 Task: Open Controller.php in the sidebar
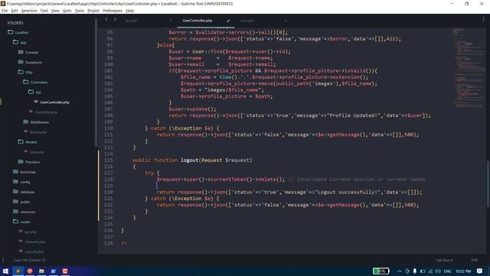pos(46,113)
